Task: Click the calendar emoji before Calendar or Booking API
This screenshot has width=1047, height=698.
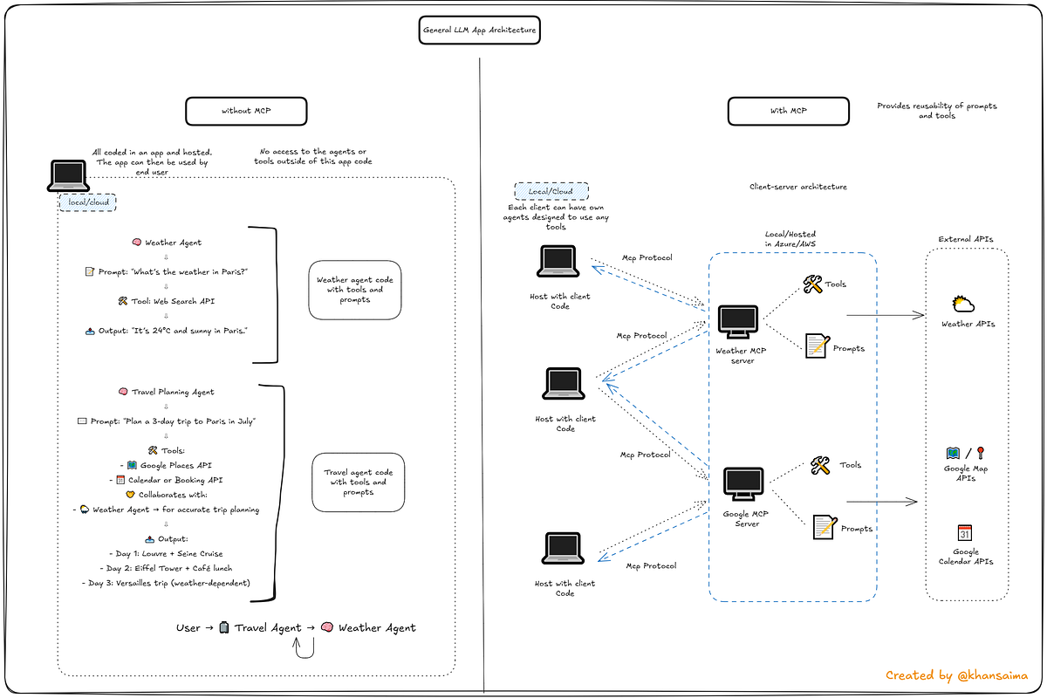Action: point(120,480)
